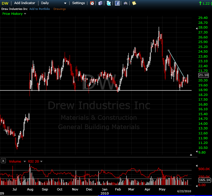Click upper volume scale arrow near 500.0K
The image size is (212, 196).
click(197, 166)
